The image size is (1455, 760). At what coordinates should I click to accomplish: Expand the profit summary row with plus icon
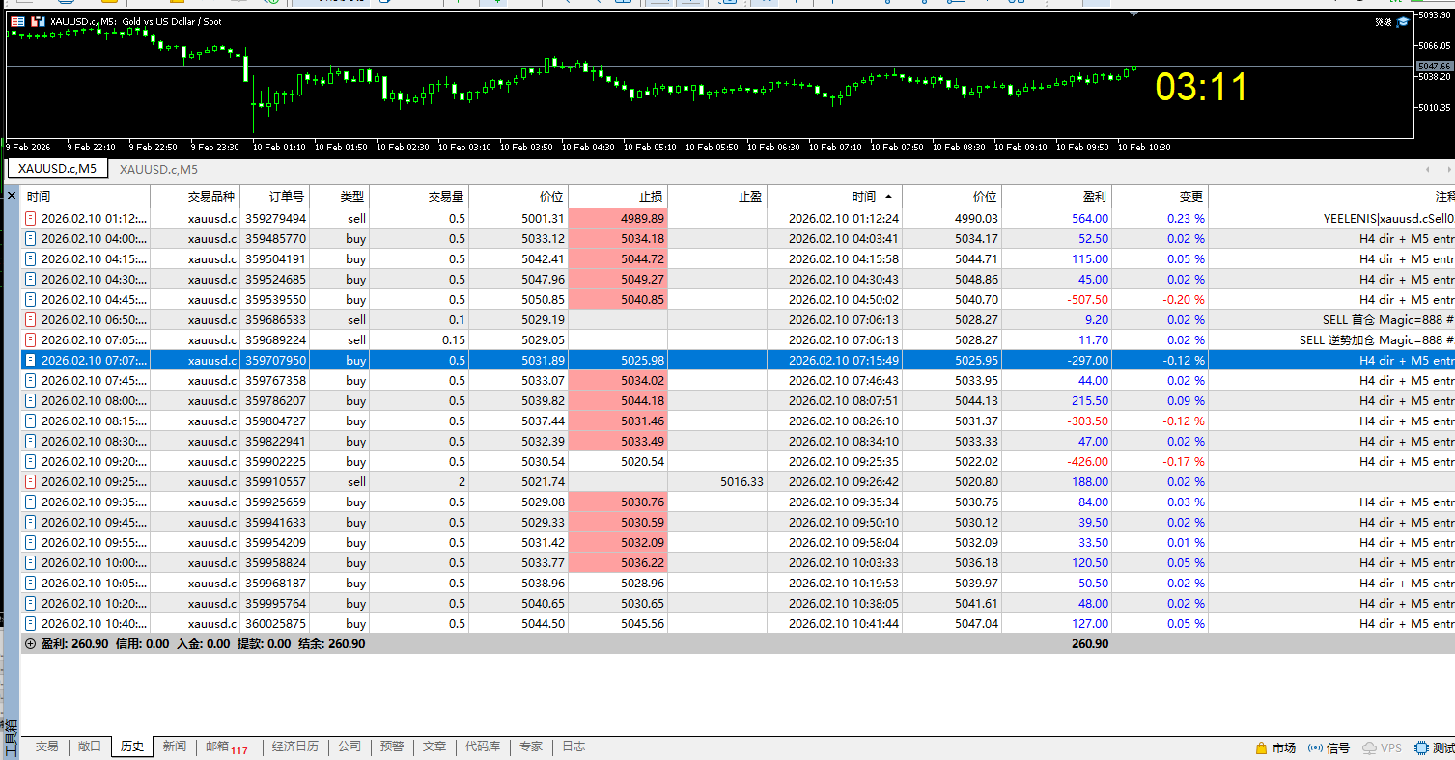point(30,644)
